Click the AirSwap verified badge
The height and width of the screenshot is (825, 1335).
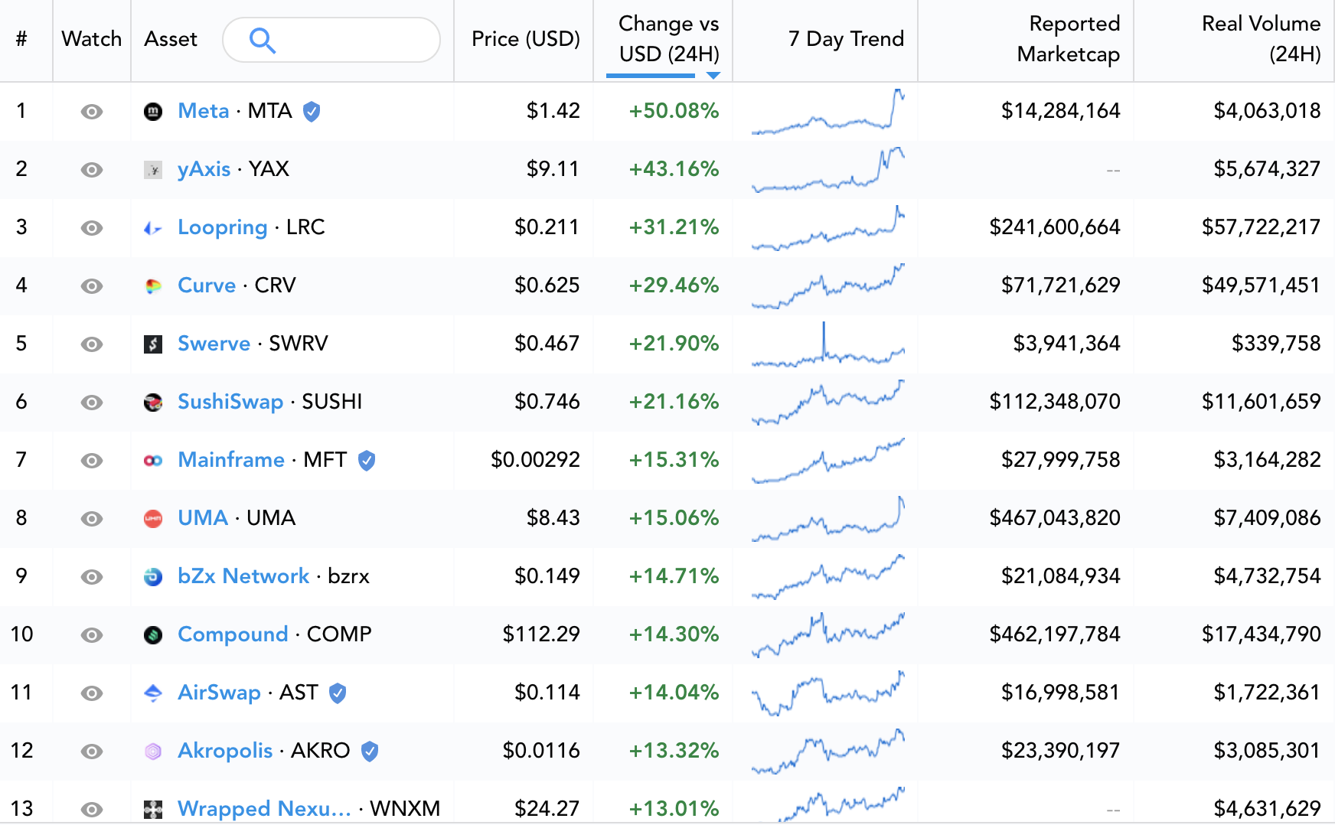[338, 693]
